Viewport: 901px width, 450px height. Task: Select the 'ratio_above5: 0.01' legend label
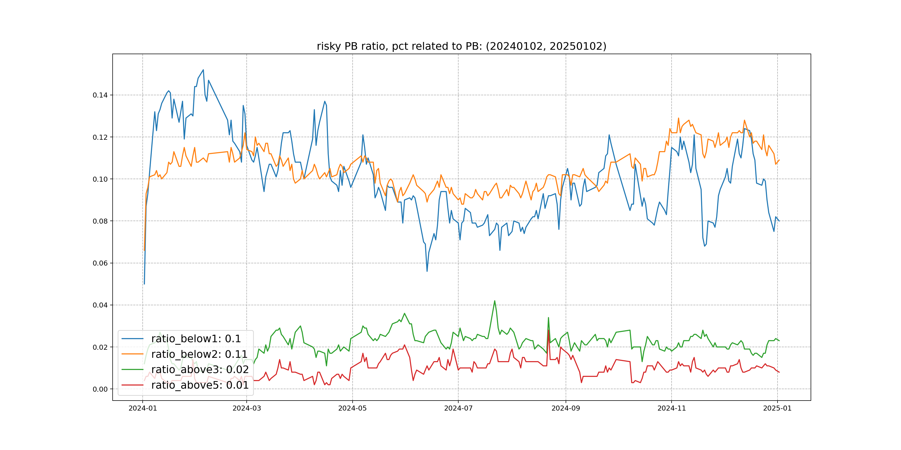coord(200,385)
